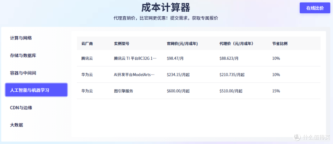The height and width of the screenshot is (144, 333).
Task: Click the 节省比例 column header
Action: pos(280,44)
